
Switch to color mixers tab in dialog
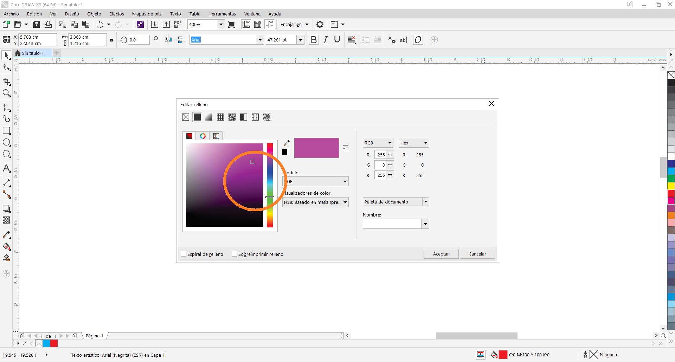(x=203, y=136)
